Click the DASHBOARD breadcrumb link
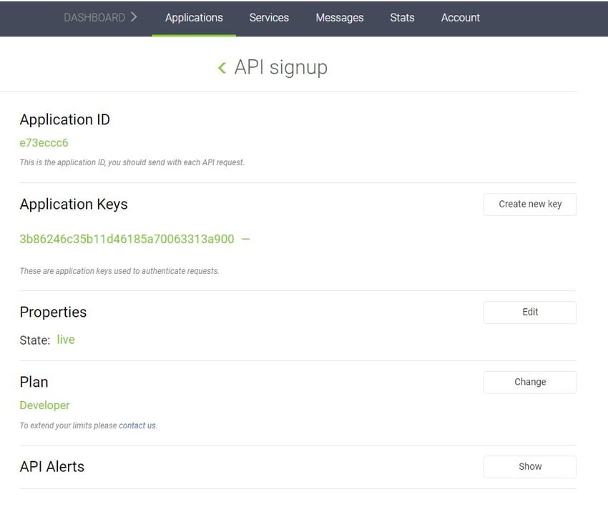The width and height of the screenshot is (608, 507). [x=94, y=17]
